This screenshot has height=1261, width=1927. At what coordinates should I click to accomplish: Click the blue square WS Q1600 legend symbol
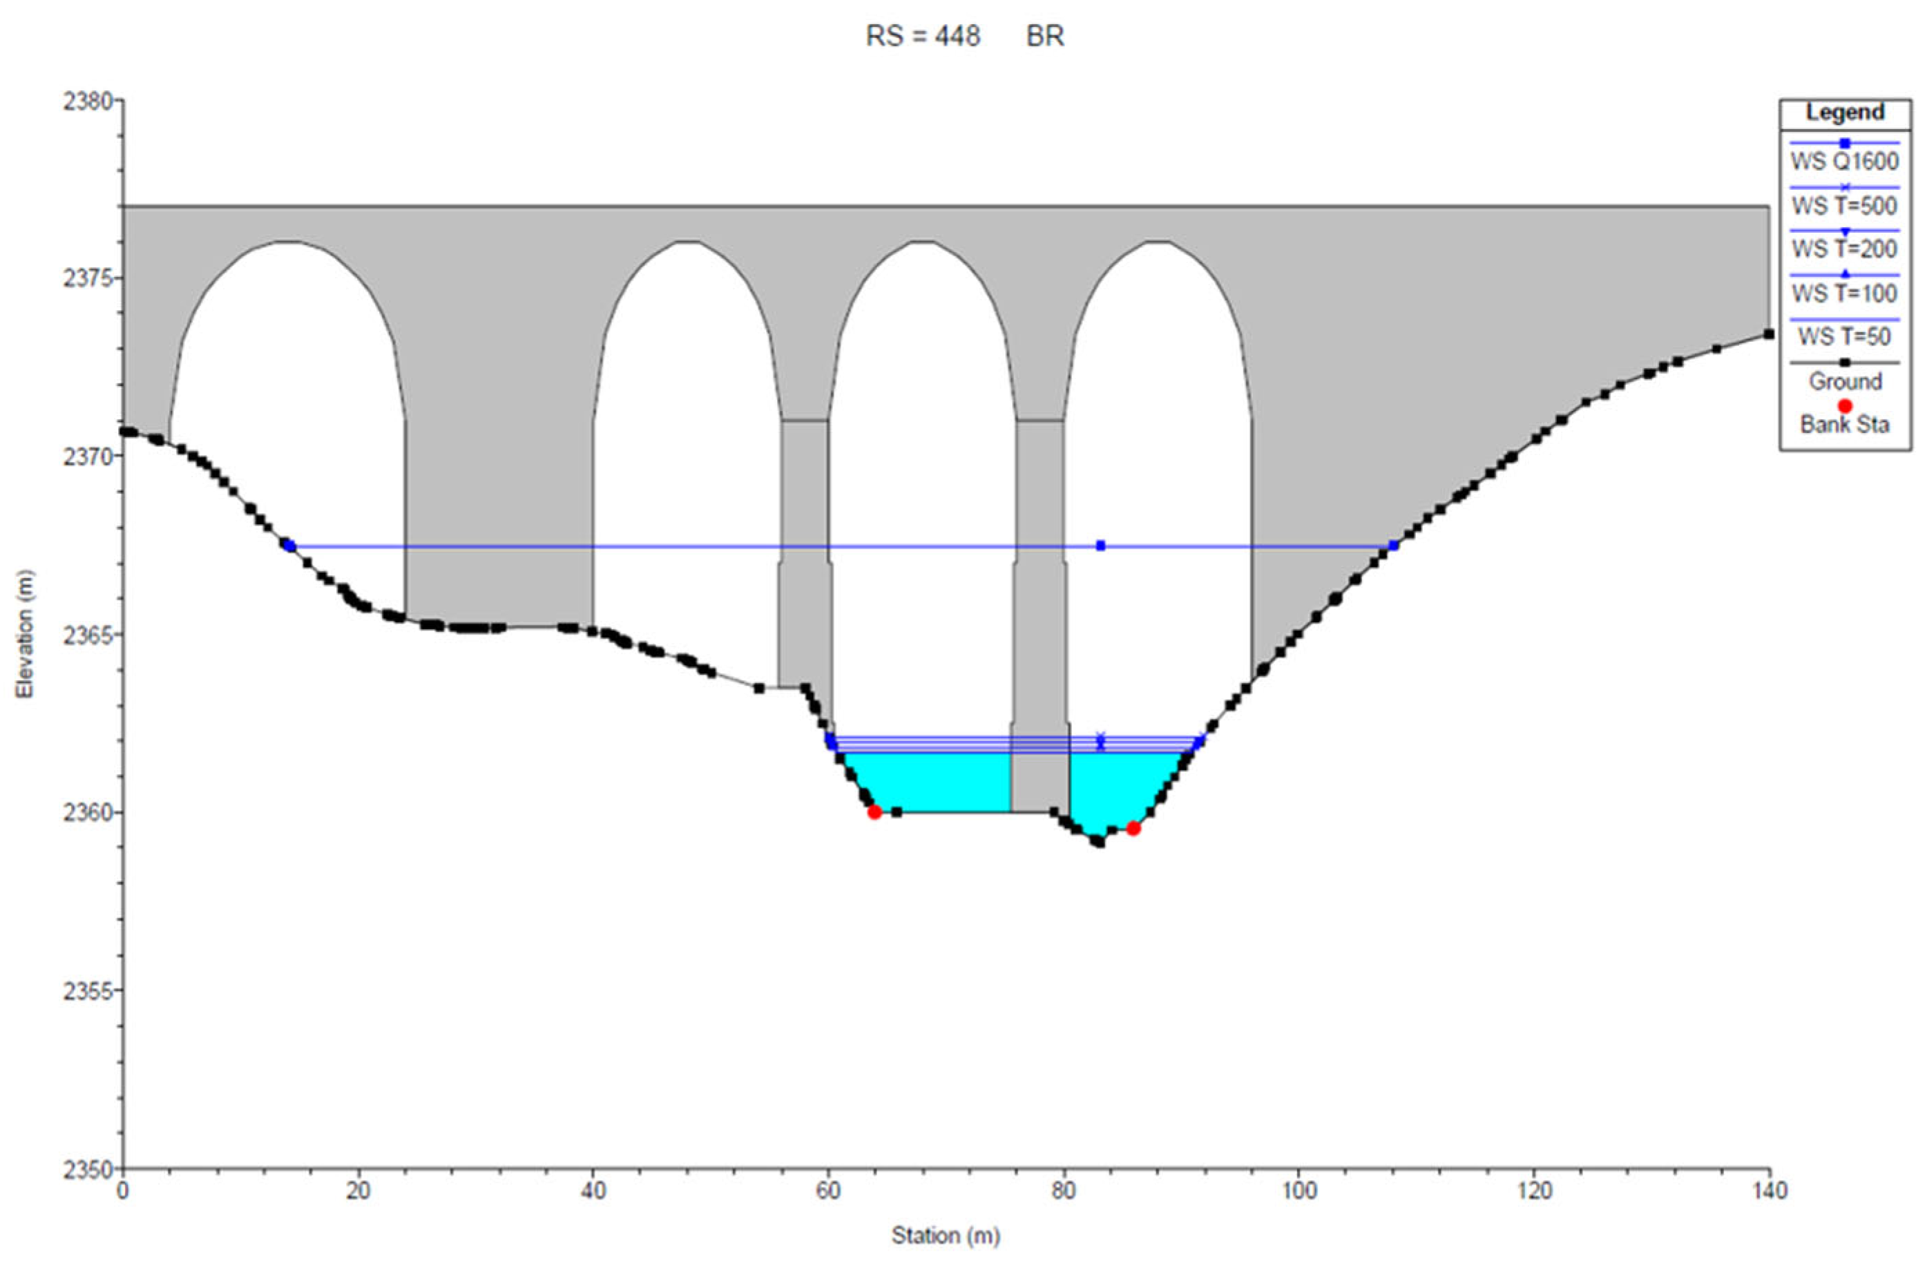click(x=1845, y=142)
